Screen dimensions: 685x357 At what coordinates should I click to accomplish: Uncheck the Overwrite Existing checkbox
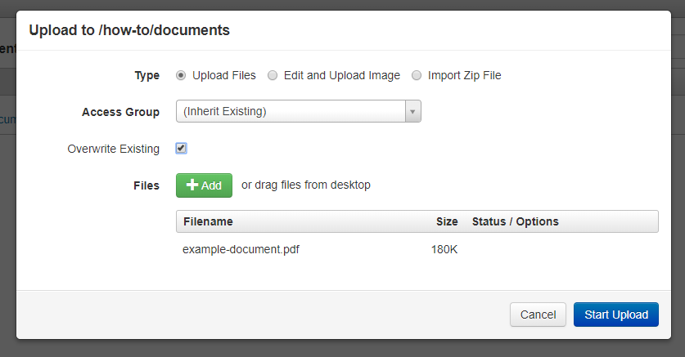[x=182, y=148]
